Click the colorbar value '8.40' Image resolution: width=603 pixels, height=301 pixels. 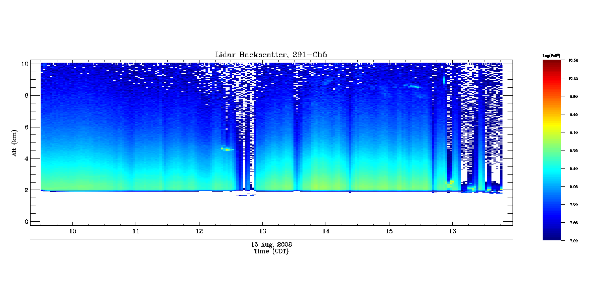coord(573,169)
